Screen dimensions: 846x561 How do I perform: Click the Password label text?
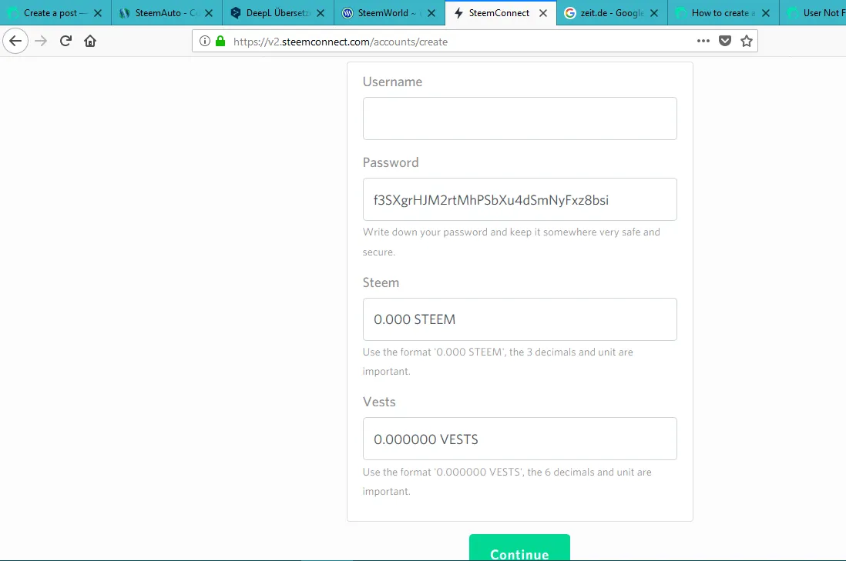click(391, 162)
